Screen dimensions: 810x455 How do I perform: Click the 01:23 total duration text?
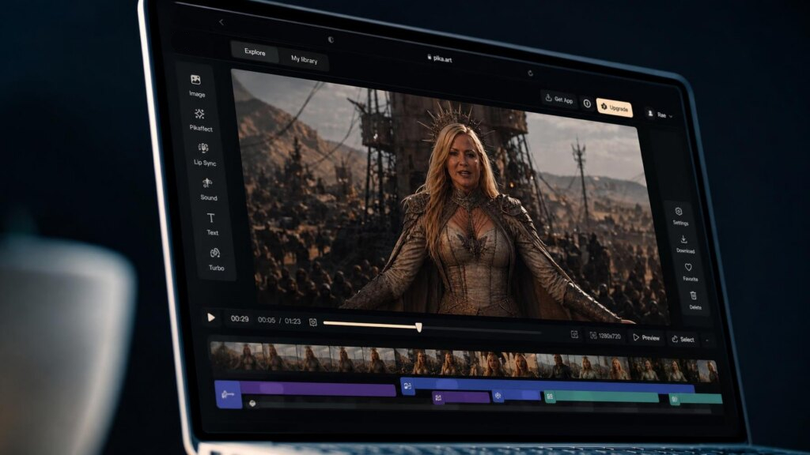pos(293,321)
